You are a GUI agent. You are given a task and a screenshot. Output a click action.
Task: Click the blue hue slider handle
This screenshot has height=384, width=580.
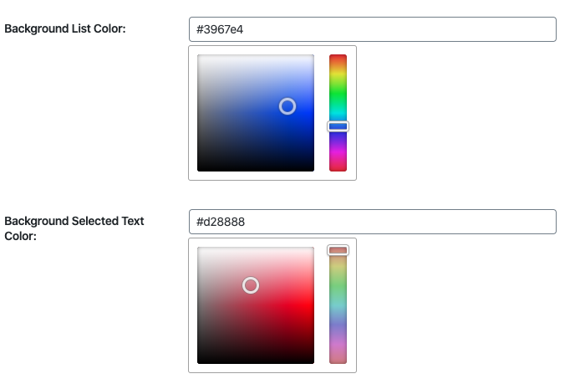click(x=338, y=126)
